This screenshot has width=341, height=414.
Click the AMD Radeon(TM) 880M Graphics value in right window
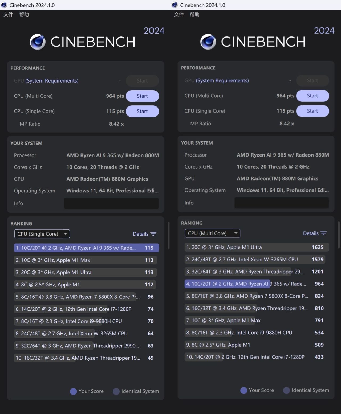point(278,179)
